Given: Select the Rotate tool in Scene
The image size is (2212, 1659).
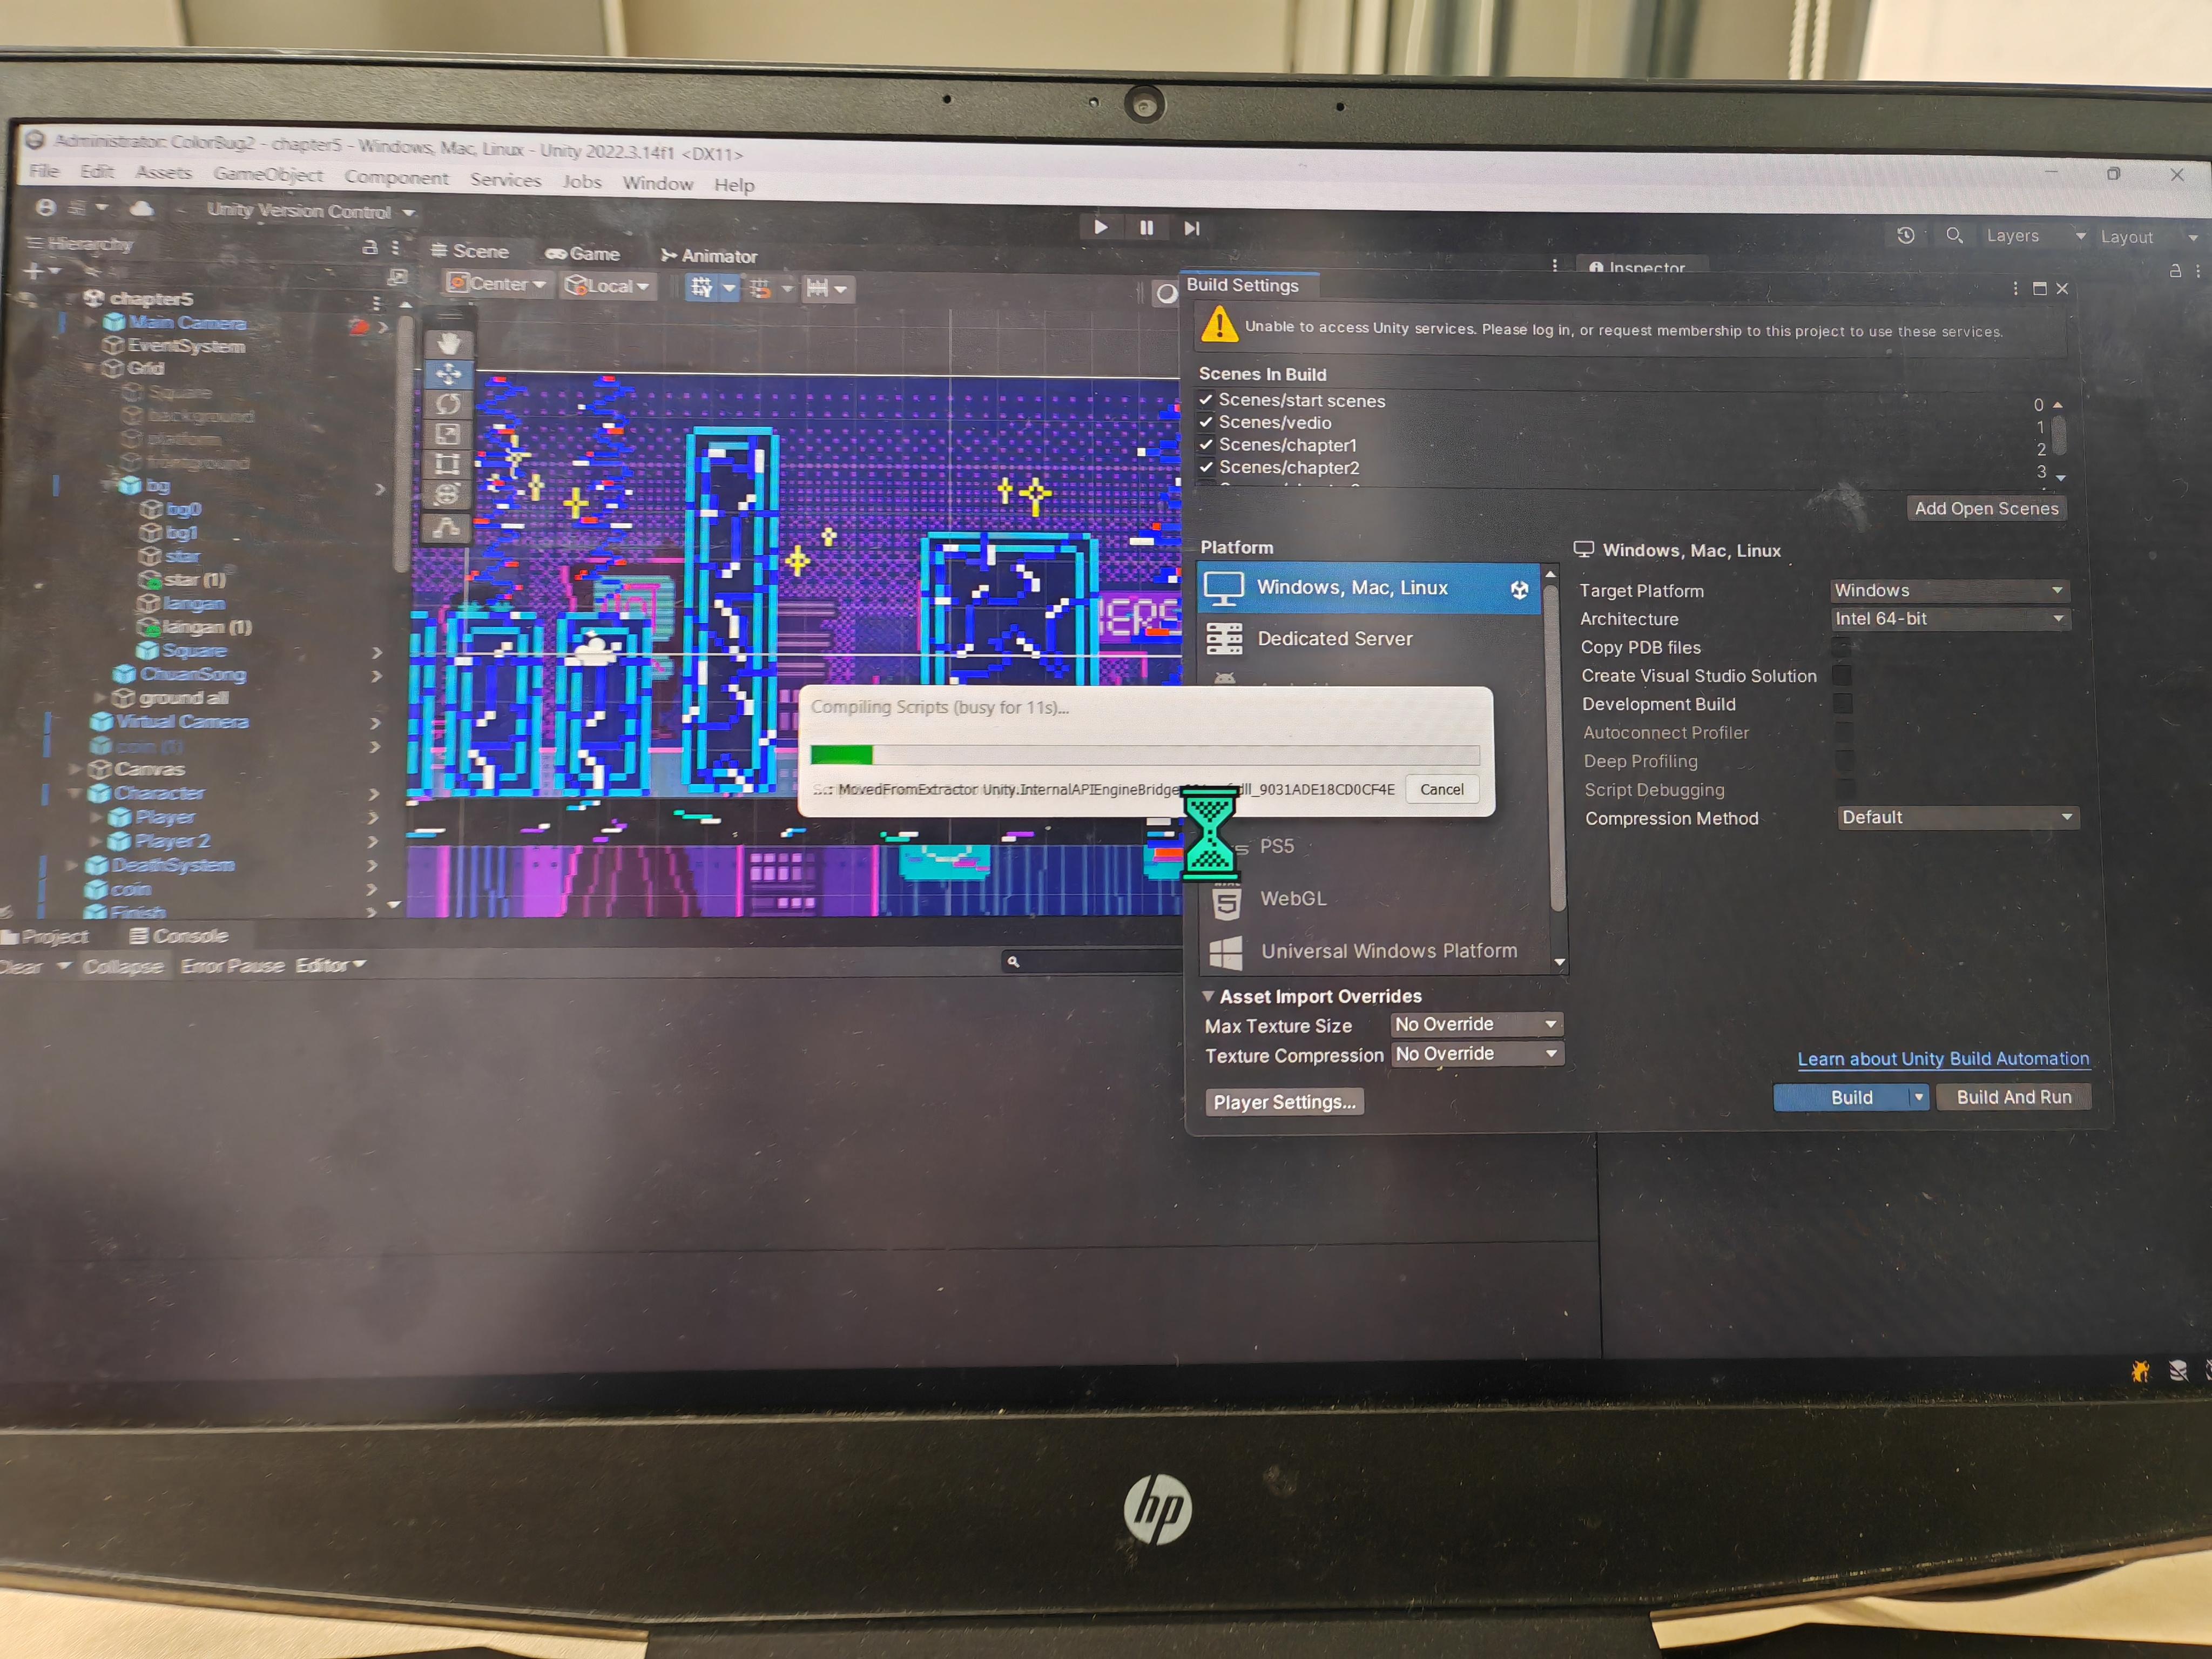Looking at the screenshot, I should (447, 404).
